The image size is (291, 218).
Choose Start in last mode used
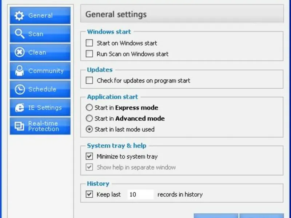(89, 129)
